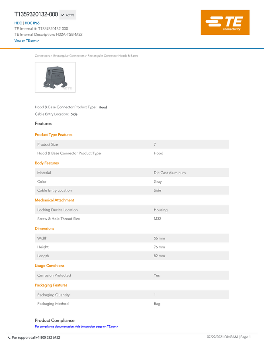
Task: Go to Rectangular Connectors breadcrumb
Action: tap(69, 56)
